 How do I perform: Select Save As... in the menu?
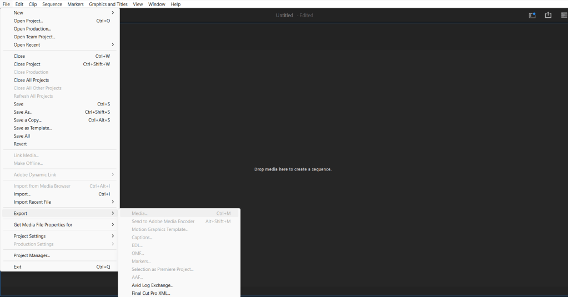pyautogui.click(x=23, y=112)
